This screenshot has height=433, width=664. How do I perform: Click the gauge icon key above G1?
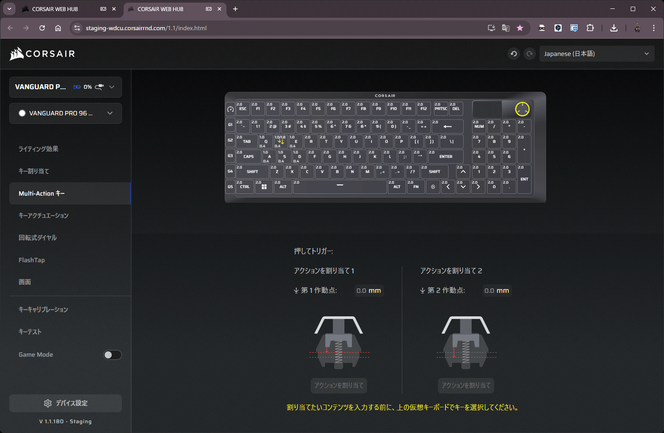point(230,109)
